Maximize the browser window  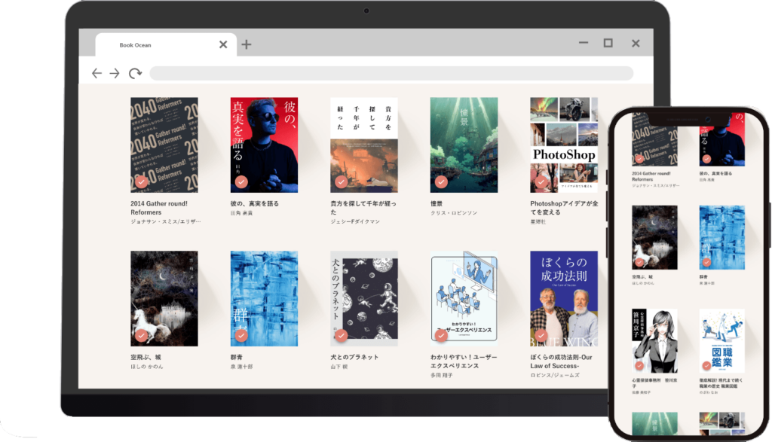(608, 43)
